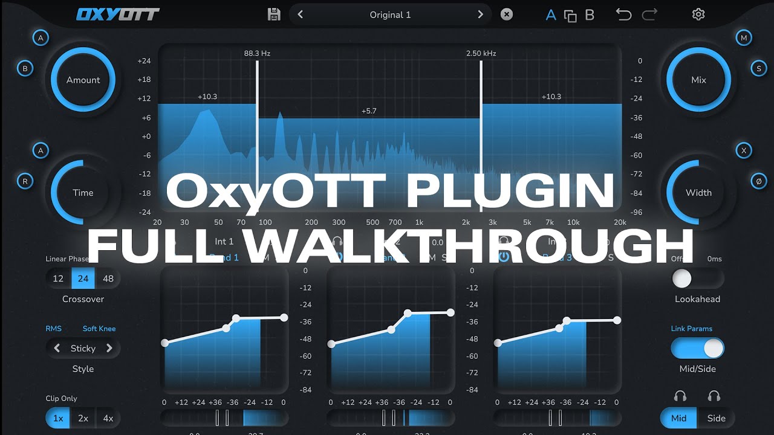Click the right arrow beside Sticky style
Viewport: 774px width, 435px height.
[x=109, y=348]
